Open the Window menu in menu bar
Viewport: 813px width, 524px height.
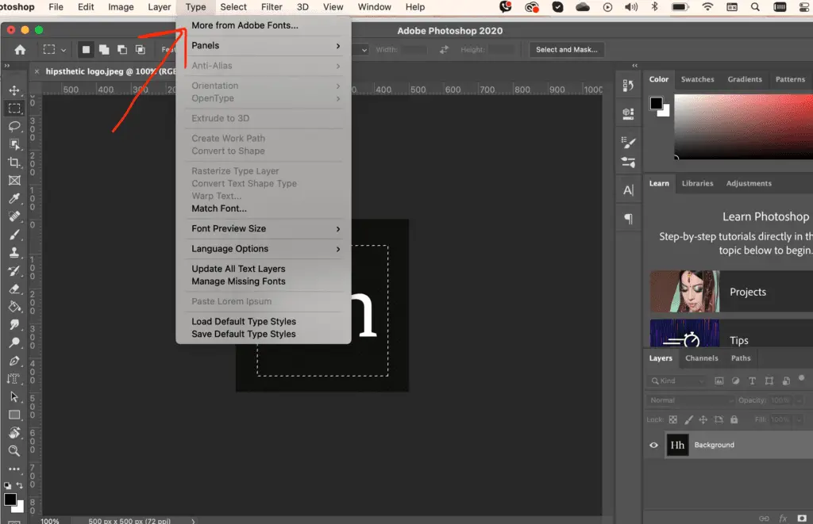[x=375, y=6]
